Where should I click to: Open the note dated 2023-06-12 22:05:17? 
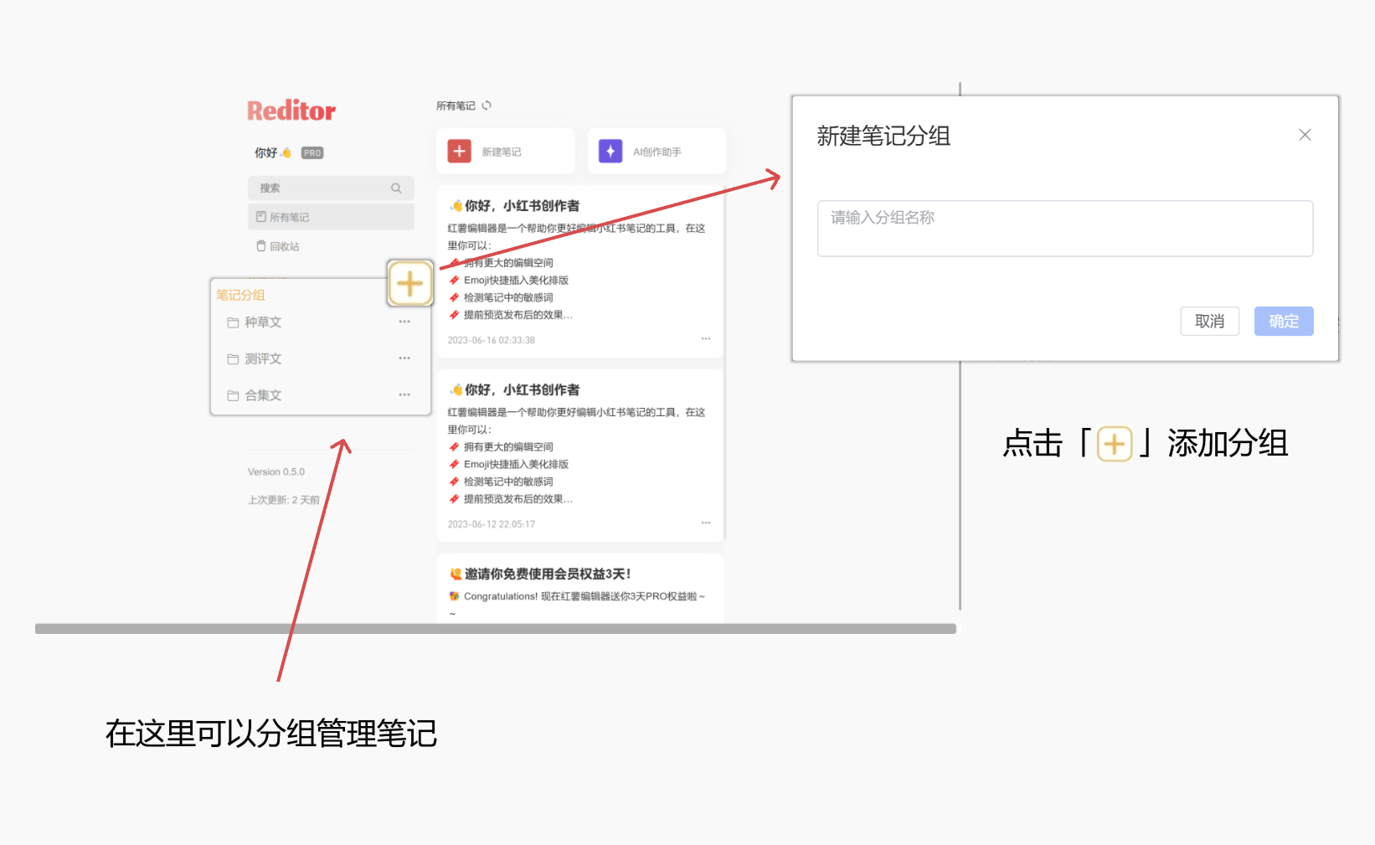(580, 456)
